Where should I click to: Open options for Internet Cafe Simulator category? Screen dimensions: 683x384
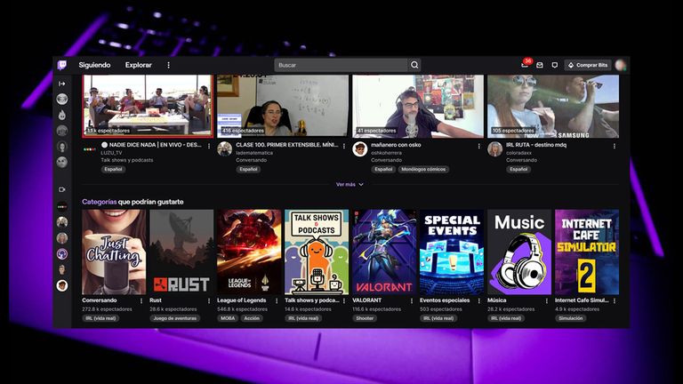tap(615, 300)
